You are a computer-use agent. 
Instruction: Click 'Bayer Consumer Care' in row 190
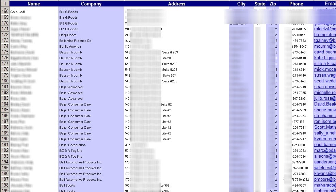(x=75, y=139)
